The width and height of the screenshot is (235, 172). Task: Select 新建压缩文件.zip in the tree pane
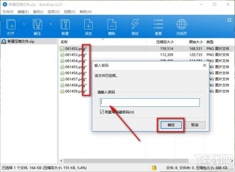(21, 41)
